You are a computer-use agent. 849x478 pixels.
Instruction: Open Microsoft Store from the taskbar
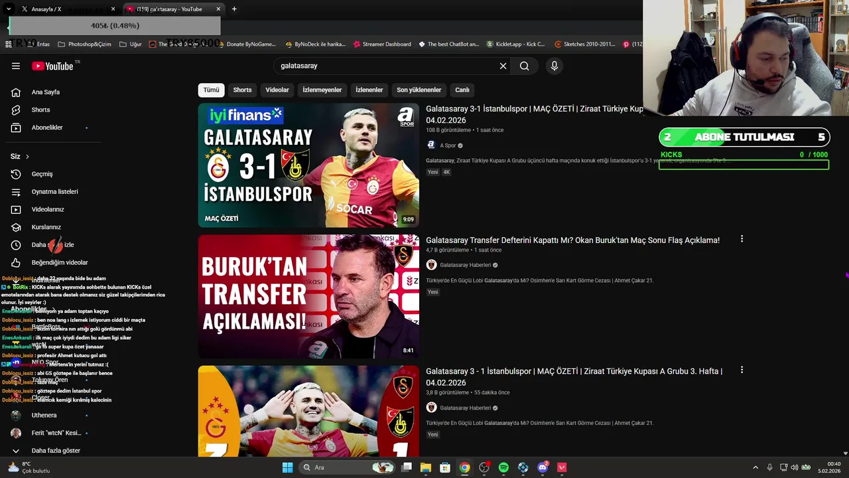click(x=445, y=467)
